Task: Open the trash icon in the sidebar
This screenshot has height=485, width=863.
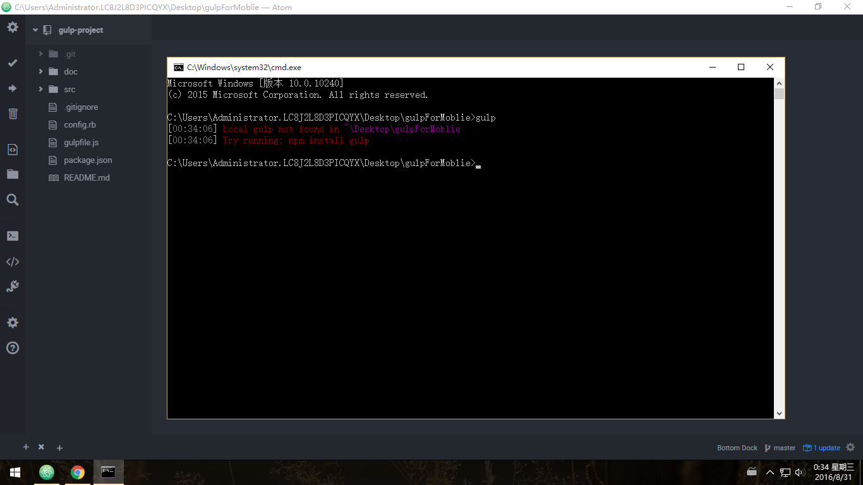Action: pos(12,114)
